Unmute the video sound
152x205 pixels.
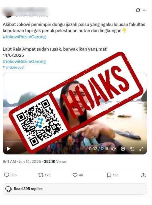pyautogui.click(x=114, y=149)
